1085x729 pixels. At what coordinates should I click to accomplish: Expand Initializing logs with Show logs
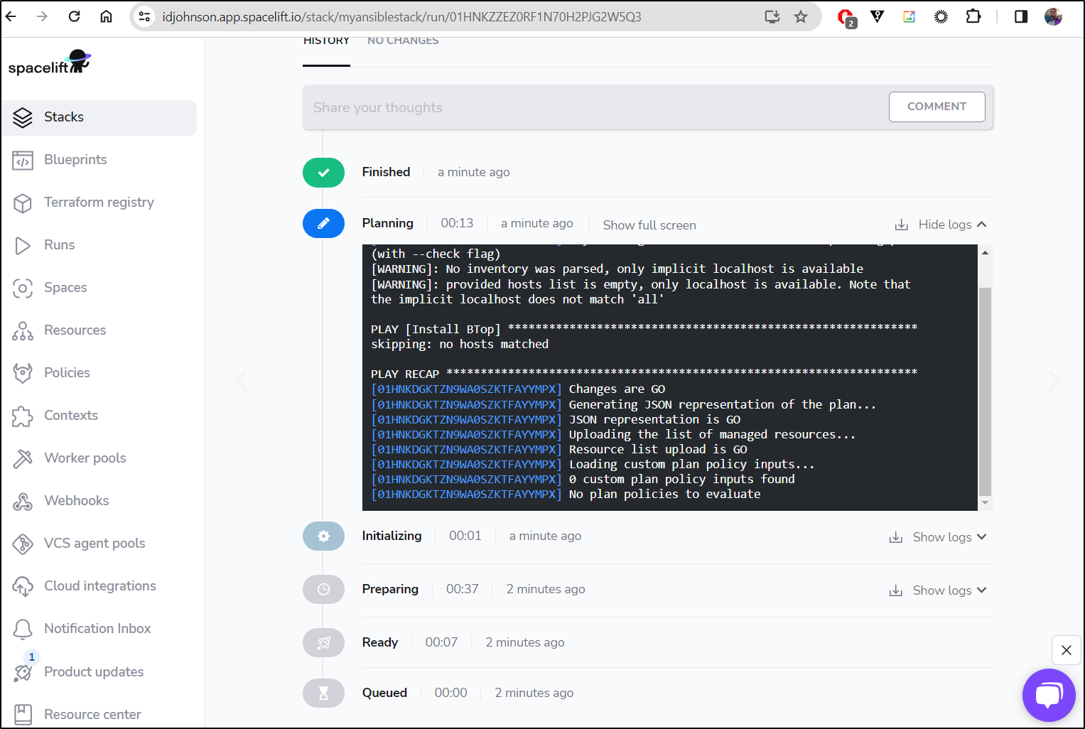[949, 537]
